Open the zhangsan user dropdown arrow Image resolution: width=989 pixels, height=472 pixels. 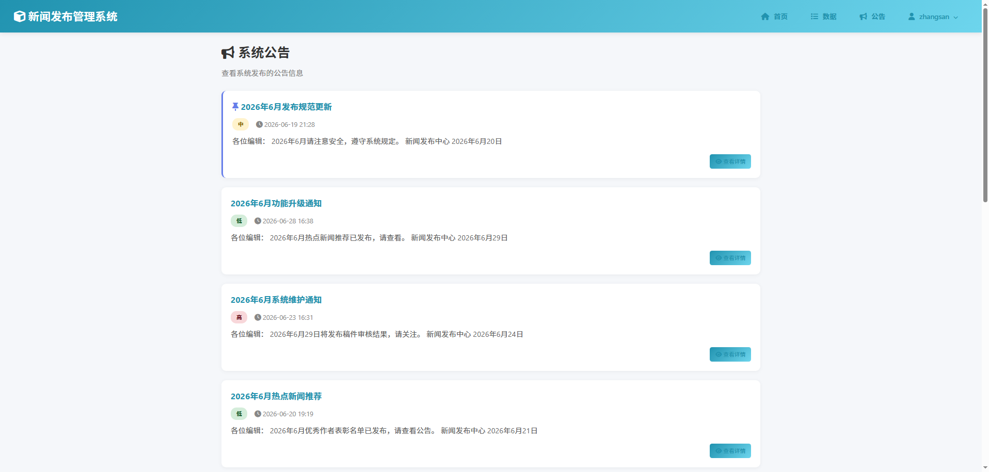click(x=955, y=17)
